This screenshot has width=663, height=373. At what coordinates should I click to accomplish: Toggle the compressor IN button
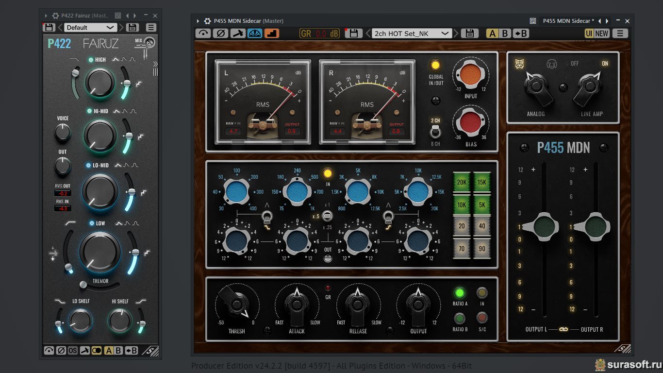482,293
